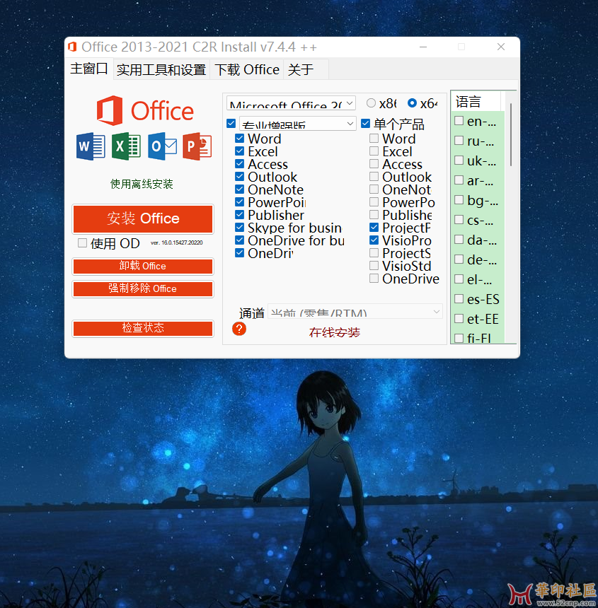Check the de- language checkbox
The height and width of the screenshot is (608, 598).
(459, 259)
